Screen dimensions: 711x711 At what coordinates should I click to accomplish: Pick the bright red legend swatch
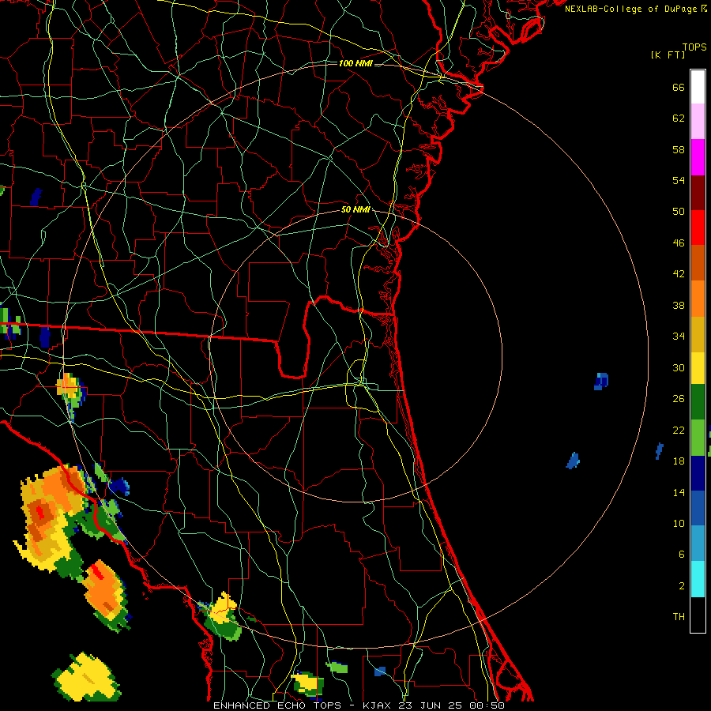click(x=698, y=228)
